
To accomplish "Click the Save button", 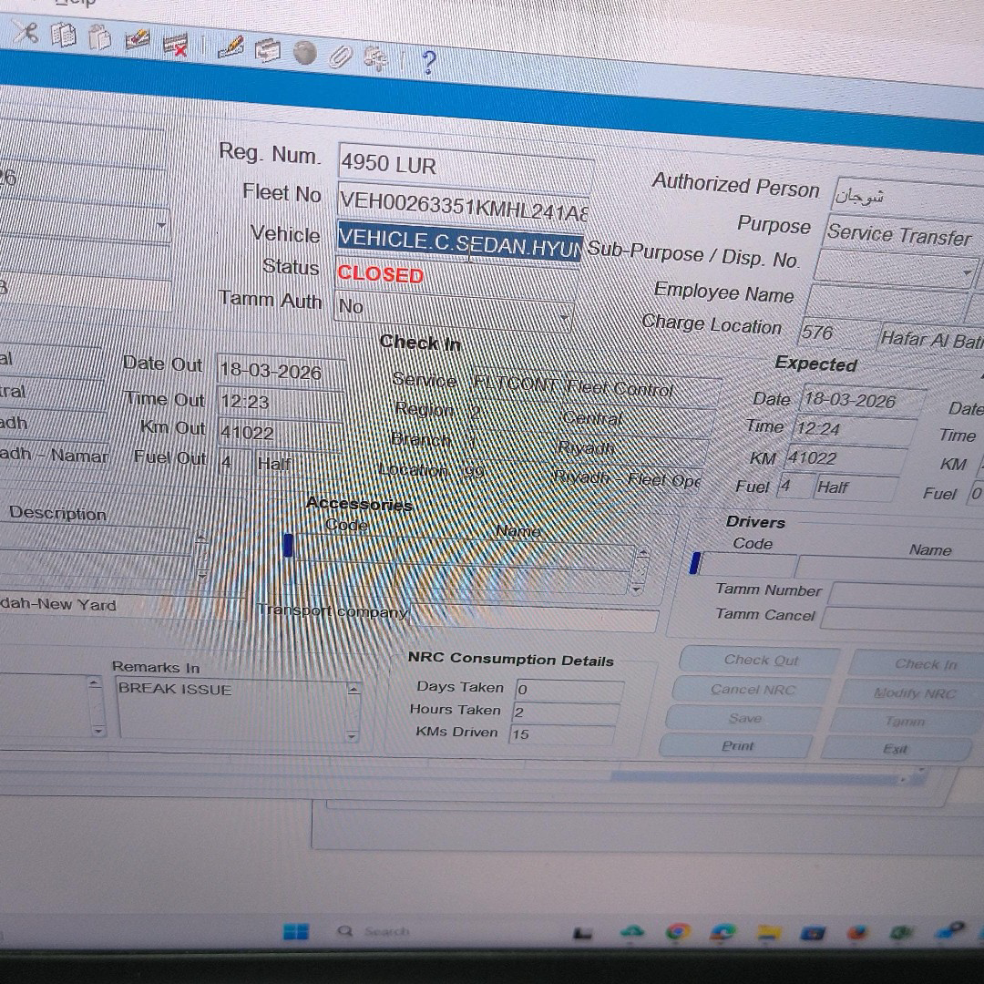I will pos(744,718).
